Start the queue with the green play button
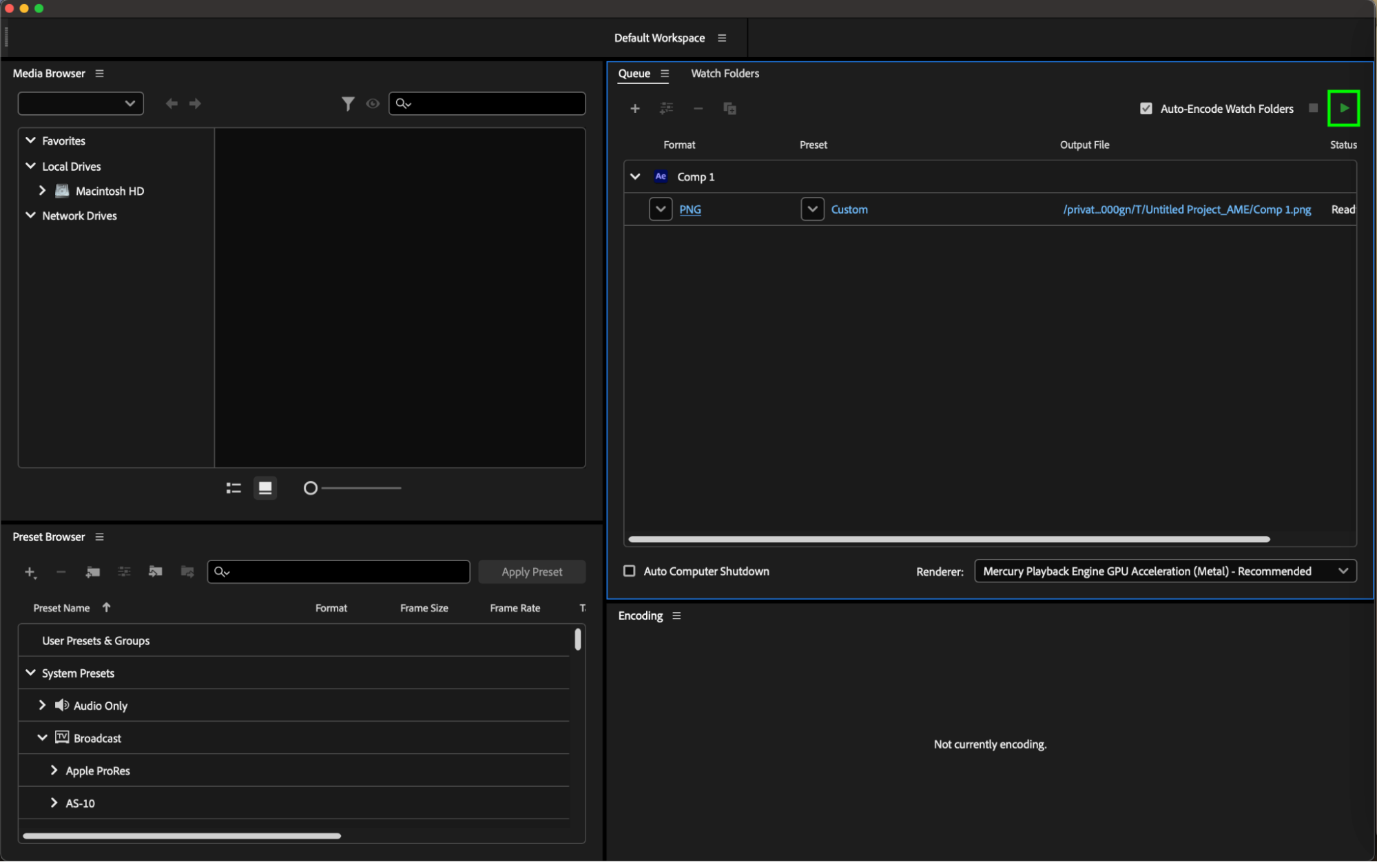The image size is (1377, 862). coord(1343,108)
